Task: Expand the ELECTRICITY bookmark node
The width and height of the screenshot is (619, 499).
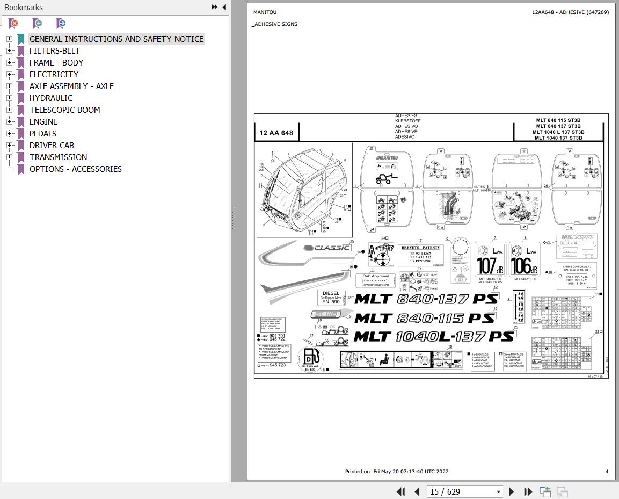Action: click(10, 74)
